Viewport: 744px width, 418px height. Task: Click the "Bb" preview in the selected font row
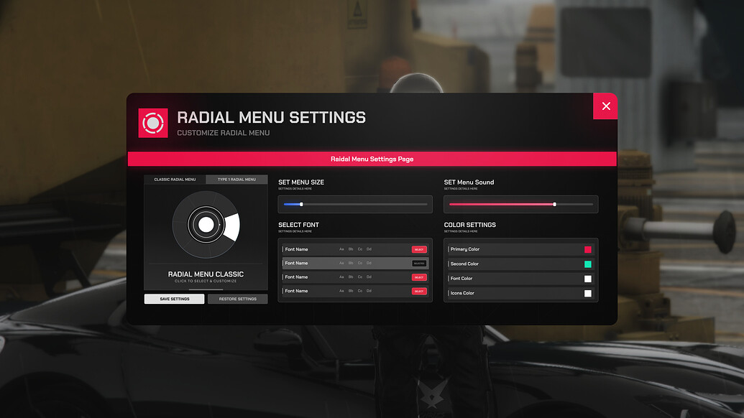[351, 263]
